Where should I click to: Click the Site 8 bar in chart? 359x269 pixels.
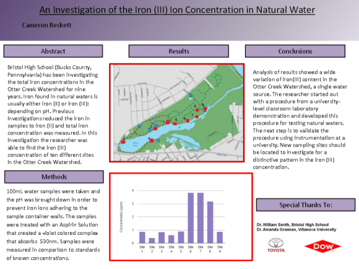point(210,223)
